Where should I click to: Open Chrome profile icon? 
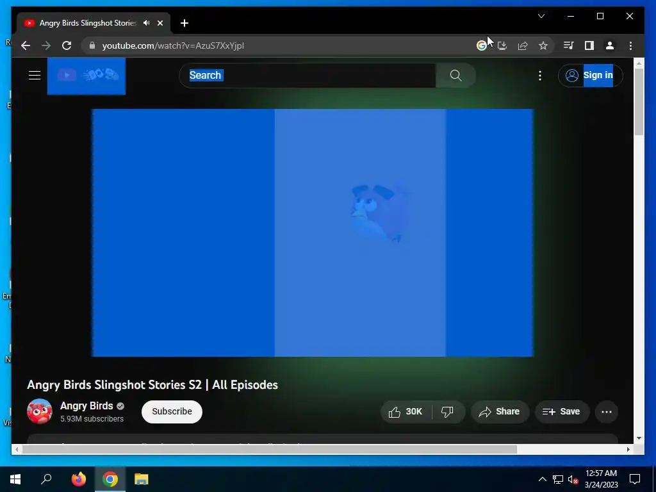610,45
